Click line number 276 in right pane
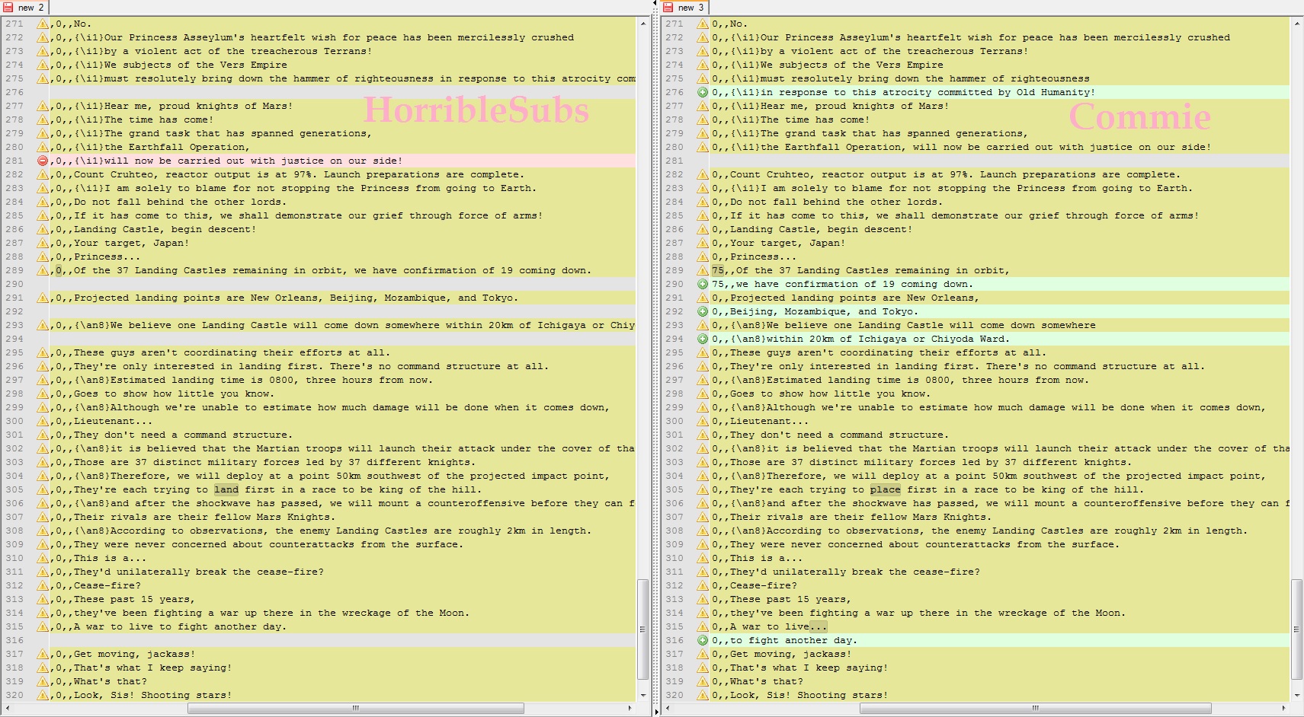This screenshot has height=717, width=1304. [674, 92]
